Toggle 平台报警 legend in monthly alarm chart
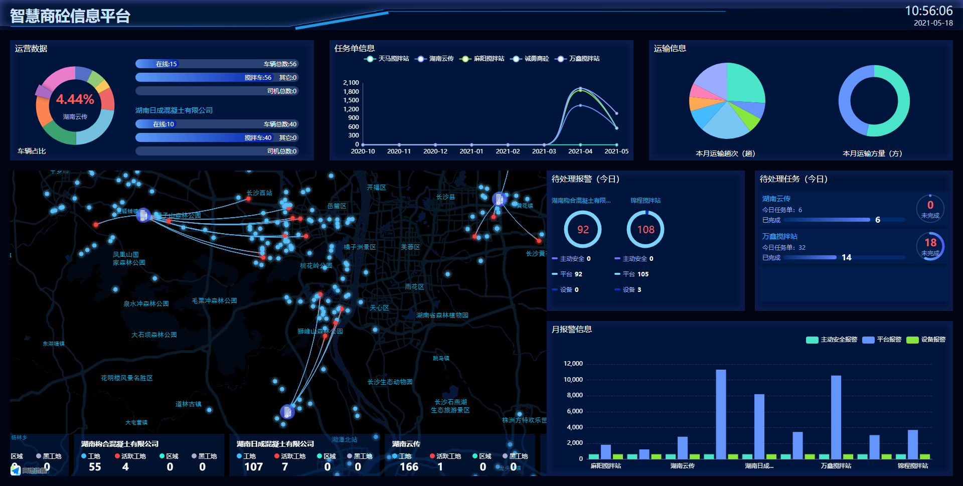 click(x=882, y=340)
